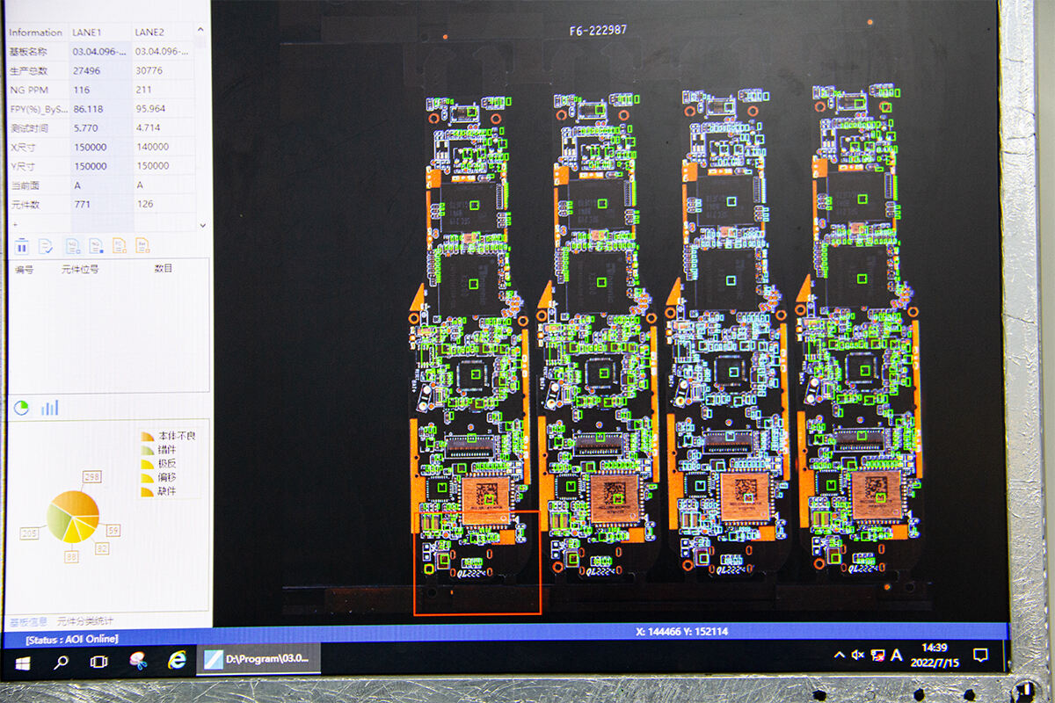Click the muted speaker tray icon

(857, 655)
